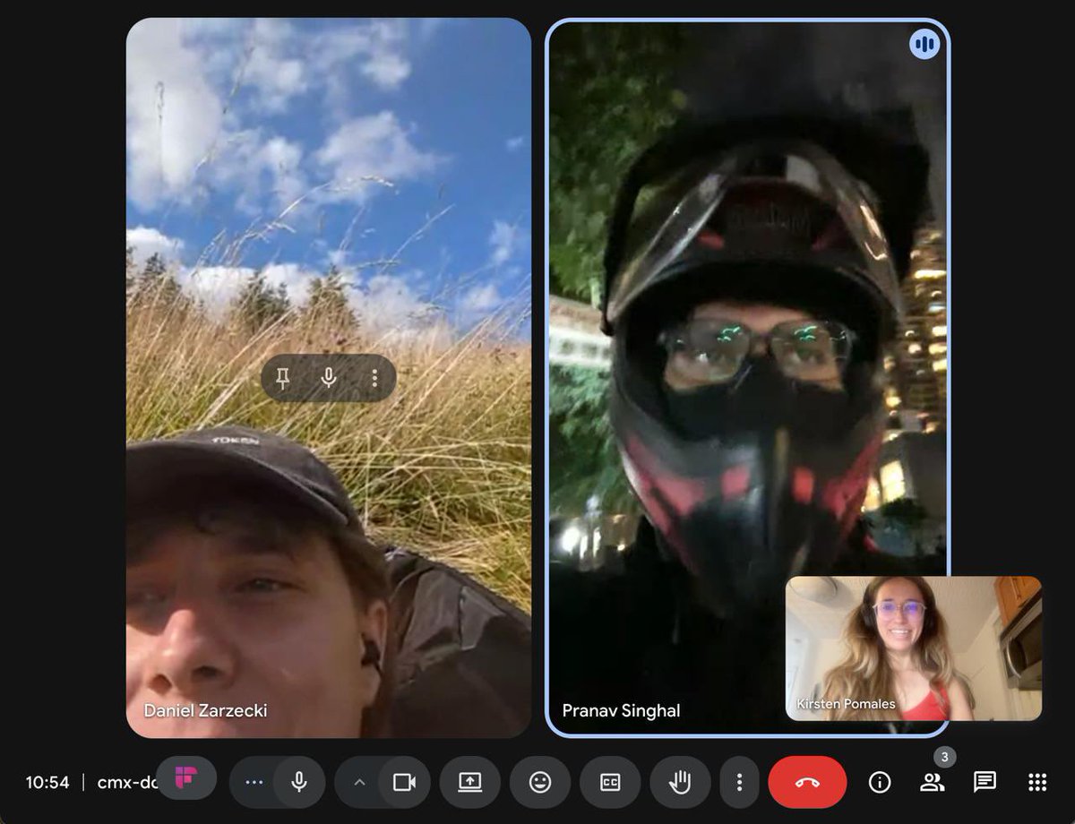Leave the call with the red button
The height and width of the screenshot is (824, 1075).
click(x=807, y=782)
